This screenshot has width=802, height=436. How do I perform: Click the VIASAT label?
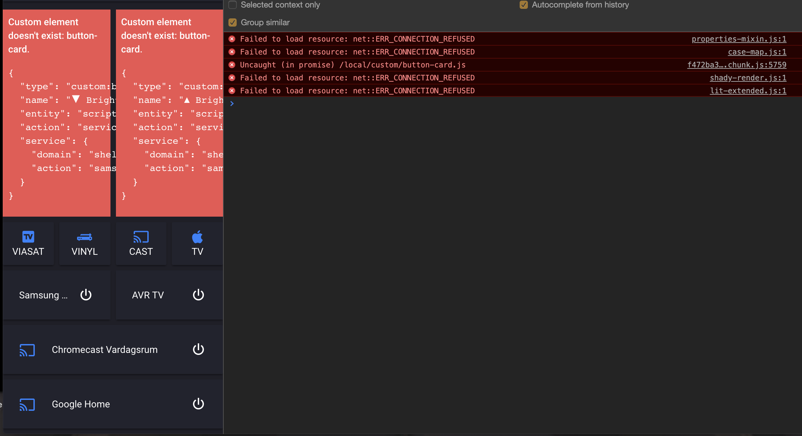[28, 252]
